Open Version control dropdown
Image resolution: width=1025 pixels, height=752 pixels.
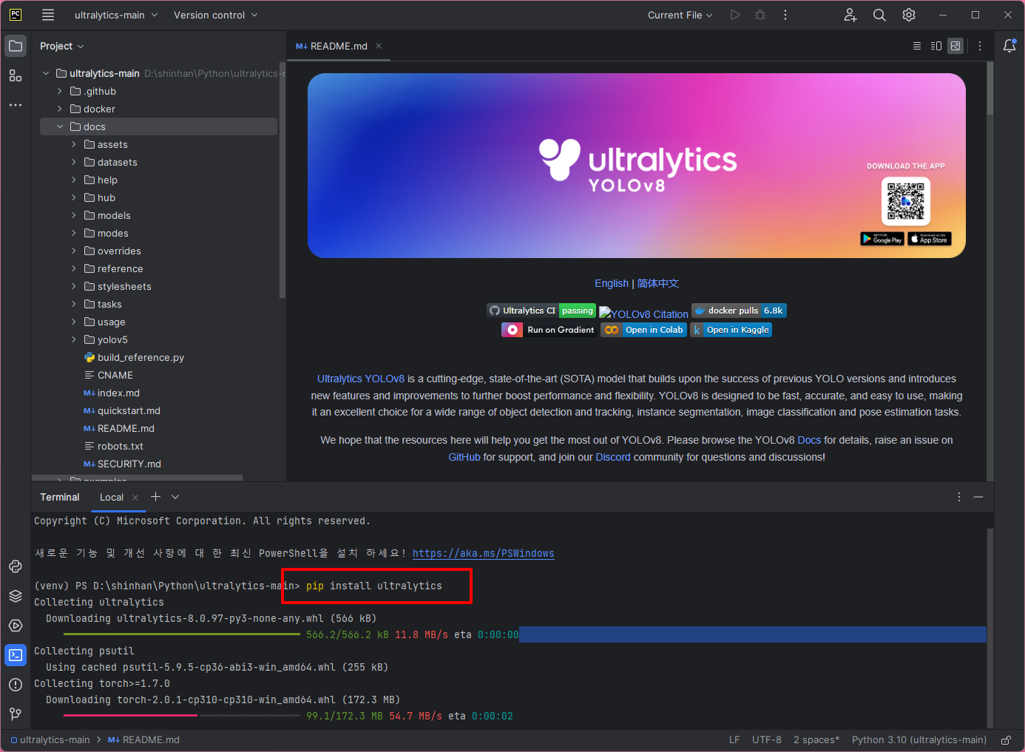pyautogui.click(x=215, y=15)
